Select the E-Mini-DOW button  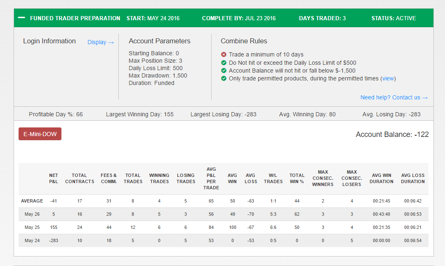[x=40, y=134]
